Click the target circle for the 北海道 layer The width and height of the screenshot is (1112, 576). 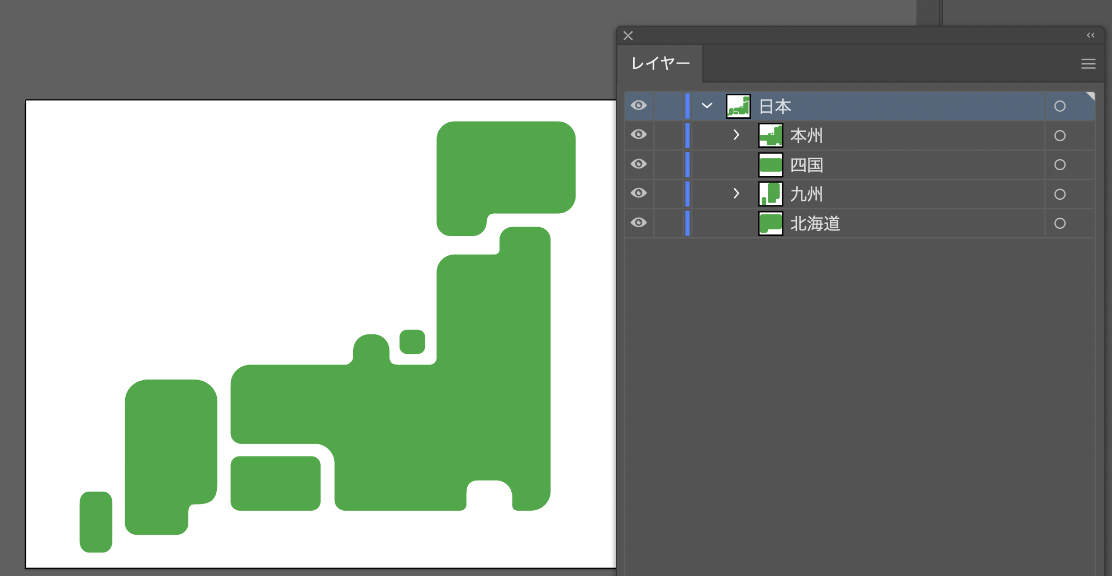[x=1059, y=223]
